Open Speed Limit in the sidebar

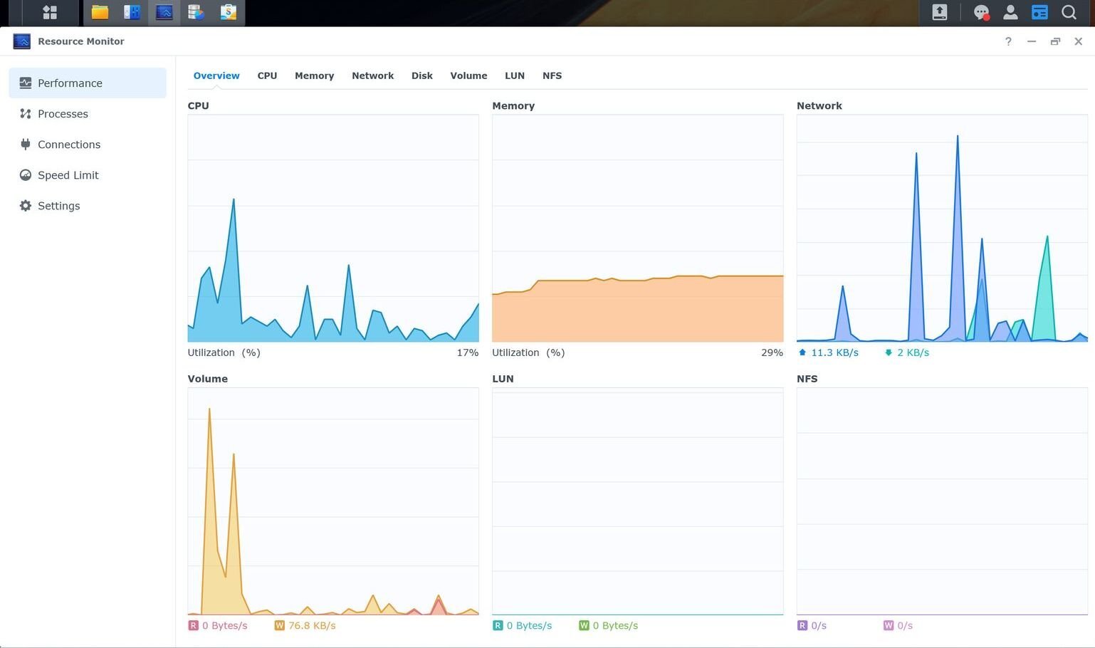88,174
